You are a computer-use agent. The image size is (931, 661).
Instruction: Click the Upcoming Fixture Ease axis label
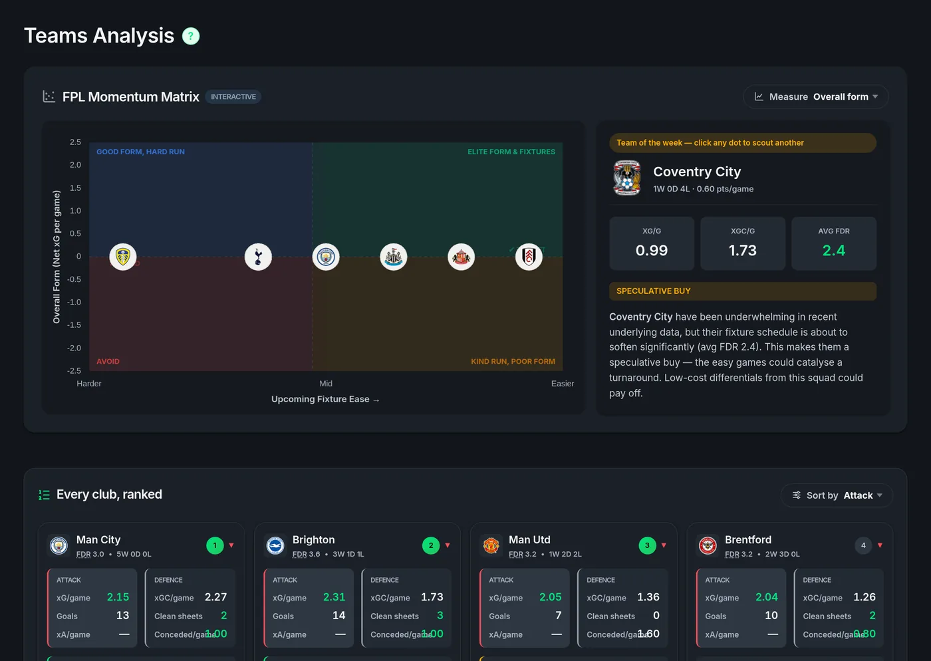pyautogui.click(x=325, y=400)
